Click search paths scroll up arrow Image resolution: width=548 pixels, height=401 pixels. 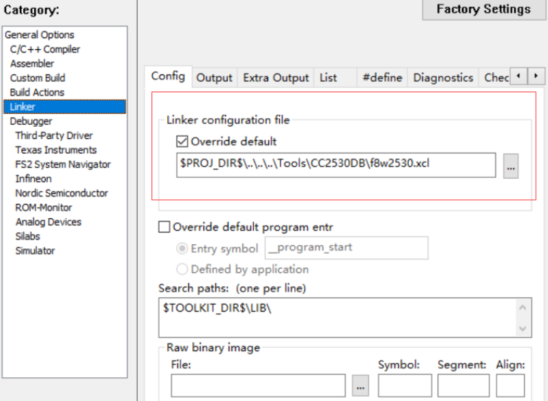tap(523, 308)
